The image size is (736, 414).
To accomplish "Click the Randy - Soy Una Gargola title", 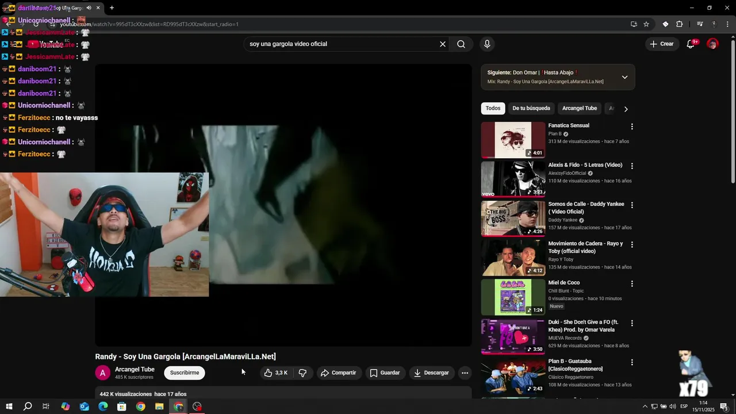I will (186, 356).
